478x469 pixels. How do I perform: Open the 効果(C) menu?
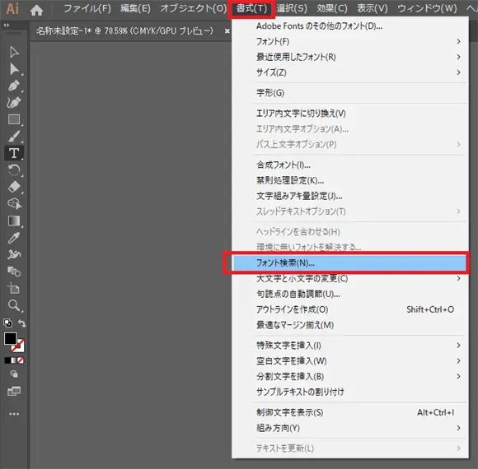332,8
